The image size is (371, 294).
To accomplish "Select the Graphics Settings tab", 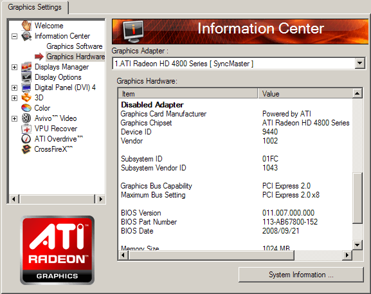I will tap(35, 7).
